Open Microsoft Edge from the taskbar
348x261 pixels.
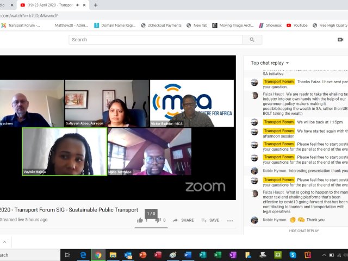(83, 255)
